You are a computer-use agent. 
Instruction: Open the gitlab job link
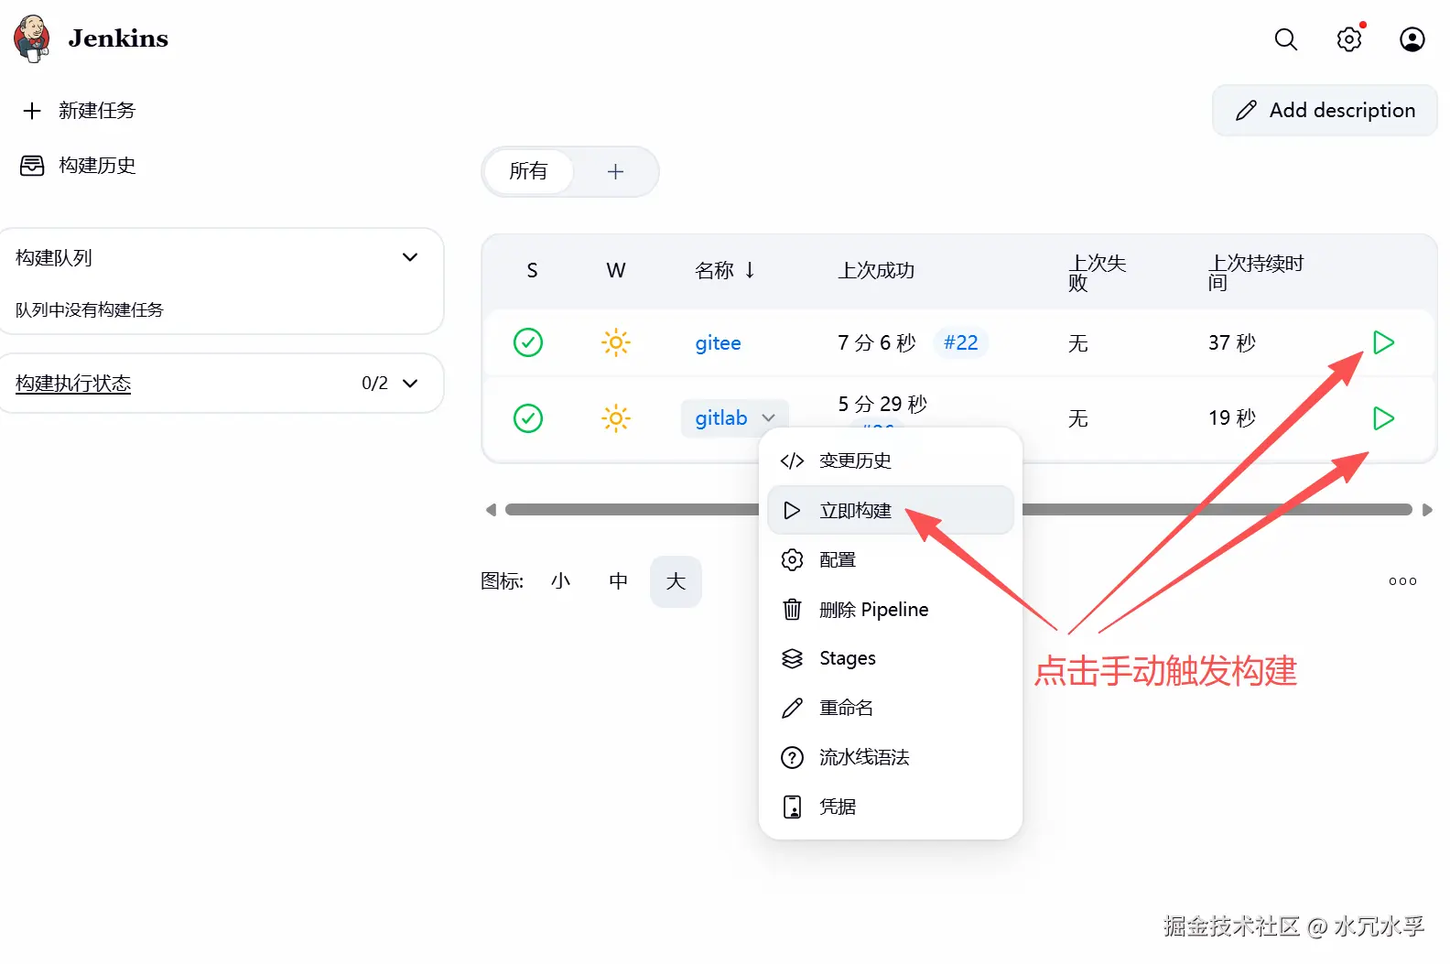click(721, 418)
